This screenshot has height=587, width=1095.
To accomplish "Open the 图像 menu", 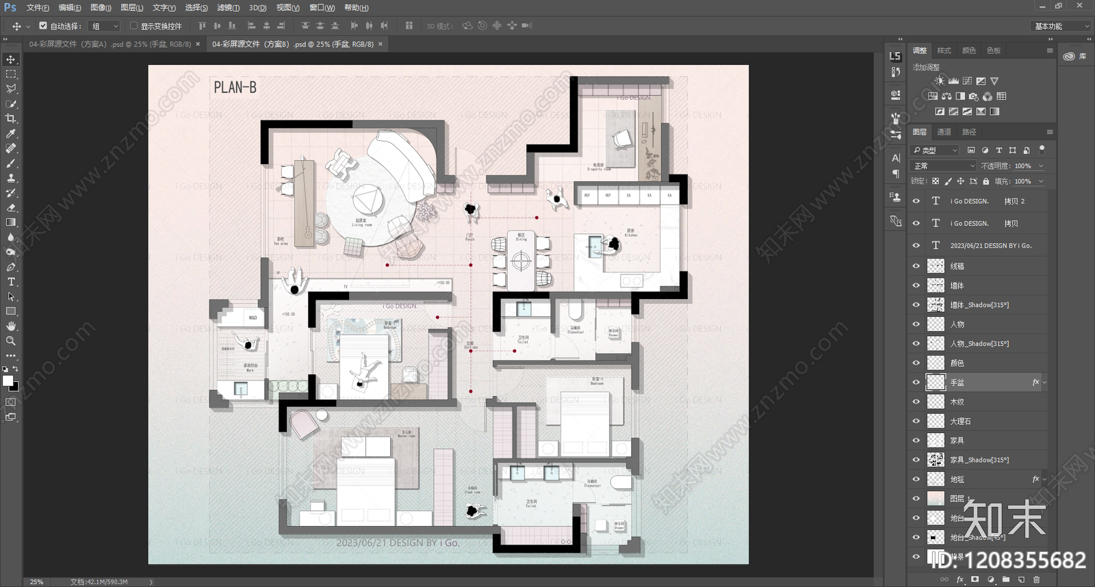I will point(101,8).
